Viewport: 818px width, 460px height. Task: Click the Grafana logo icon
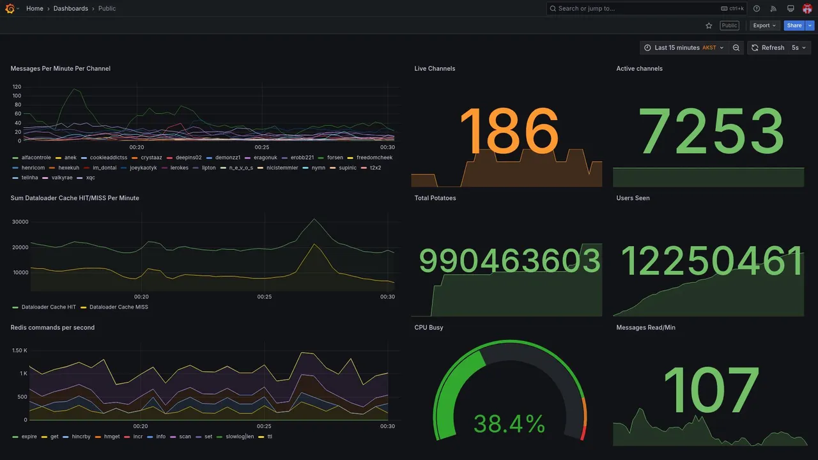9,8
